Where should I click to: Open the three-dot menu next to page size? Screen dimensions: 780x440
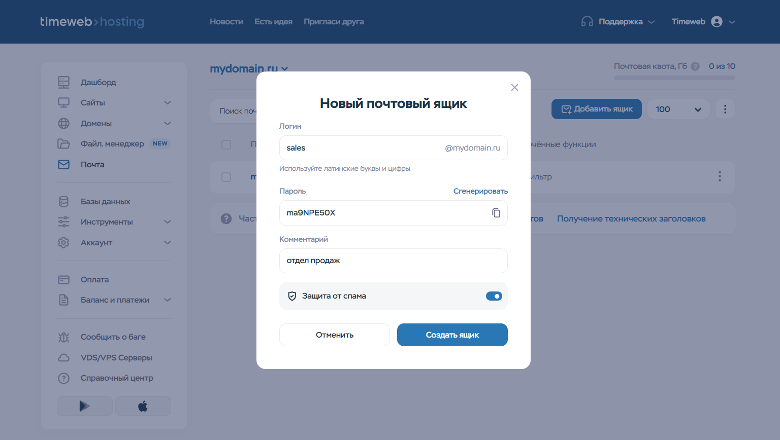coord(725,109)
